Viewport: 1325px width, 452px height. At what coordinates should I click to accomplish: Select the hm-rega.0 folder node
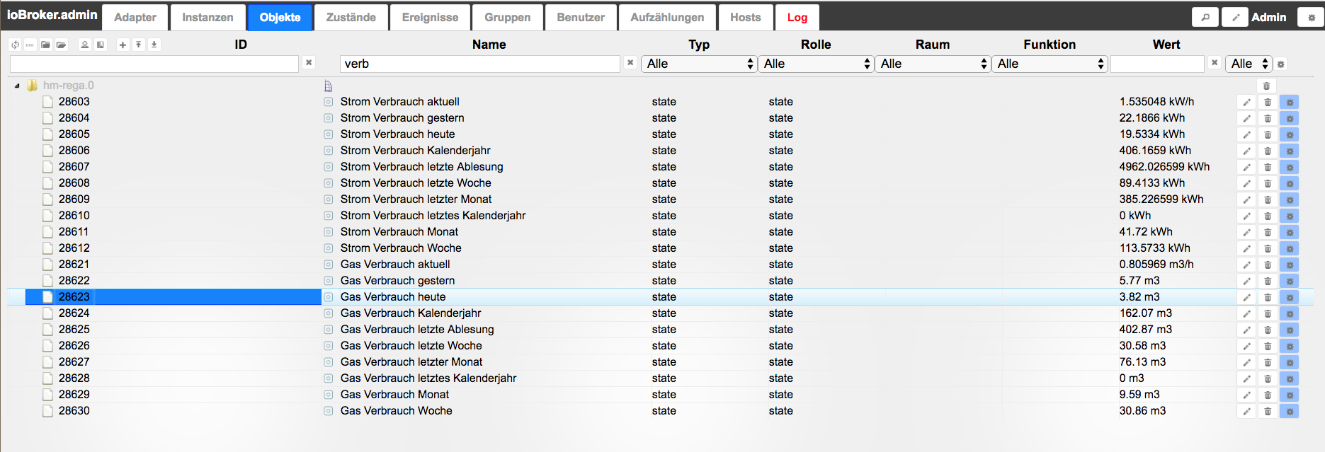point(68,86)
